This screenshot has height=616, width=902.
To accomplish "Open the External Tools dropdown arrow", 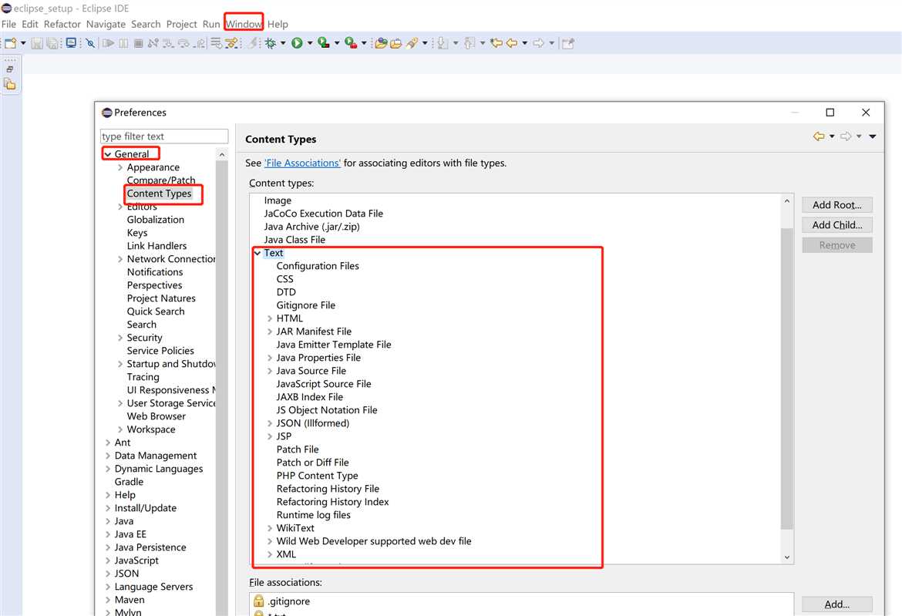I will [x=364, y=43].
